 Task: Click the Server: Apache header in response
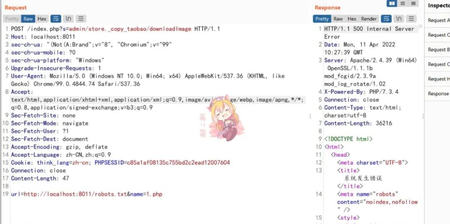coord(370,72)
